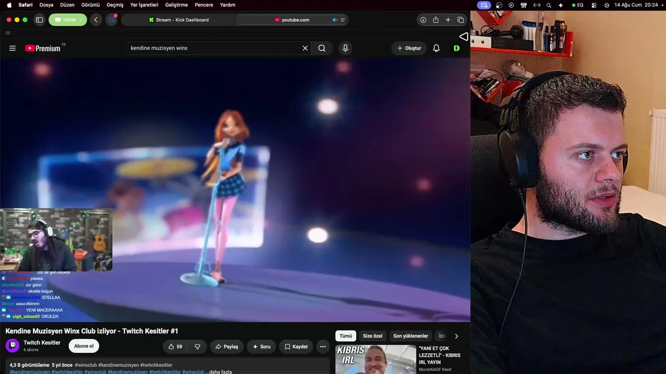
Task: Select the Tümü filter chip
Action: click(x=346, y=336)
